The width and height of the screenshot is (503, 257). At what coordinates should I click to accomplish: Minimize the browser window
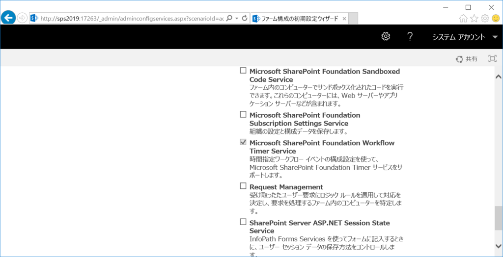pyautogui.click(x=445, y=7)
